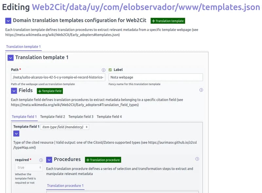The height and width of the screenshot is (193, 262).
Task: Click the 'Whether the template field is required' description
Action: pos(26,179)
